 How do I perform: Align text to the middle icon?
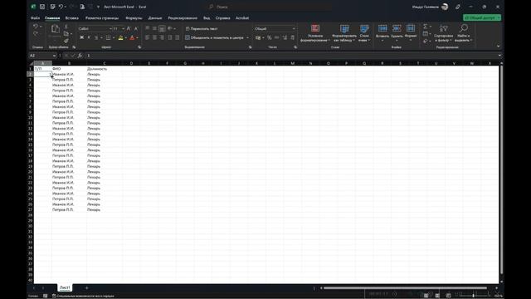pos(155,28)
